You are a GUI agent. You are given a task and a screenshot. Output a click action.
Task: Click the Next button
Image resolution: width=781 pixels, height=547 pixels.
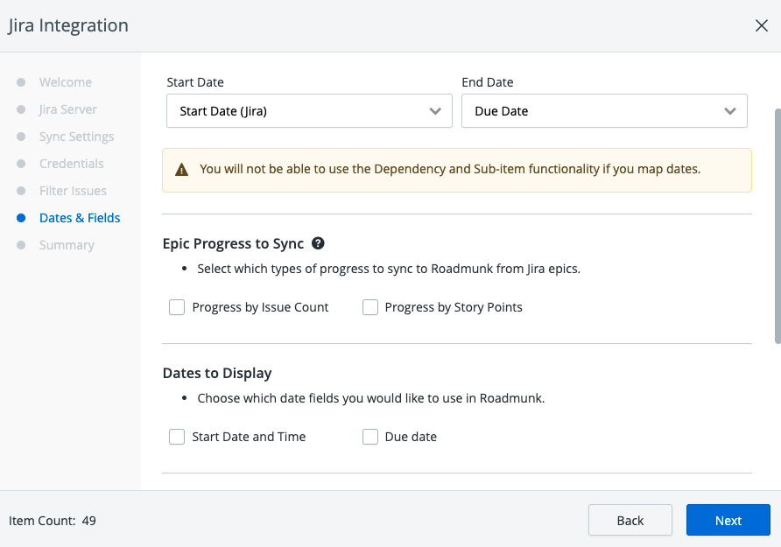coord(728,520)
